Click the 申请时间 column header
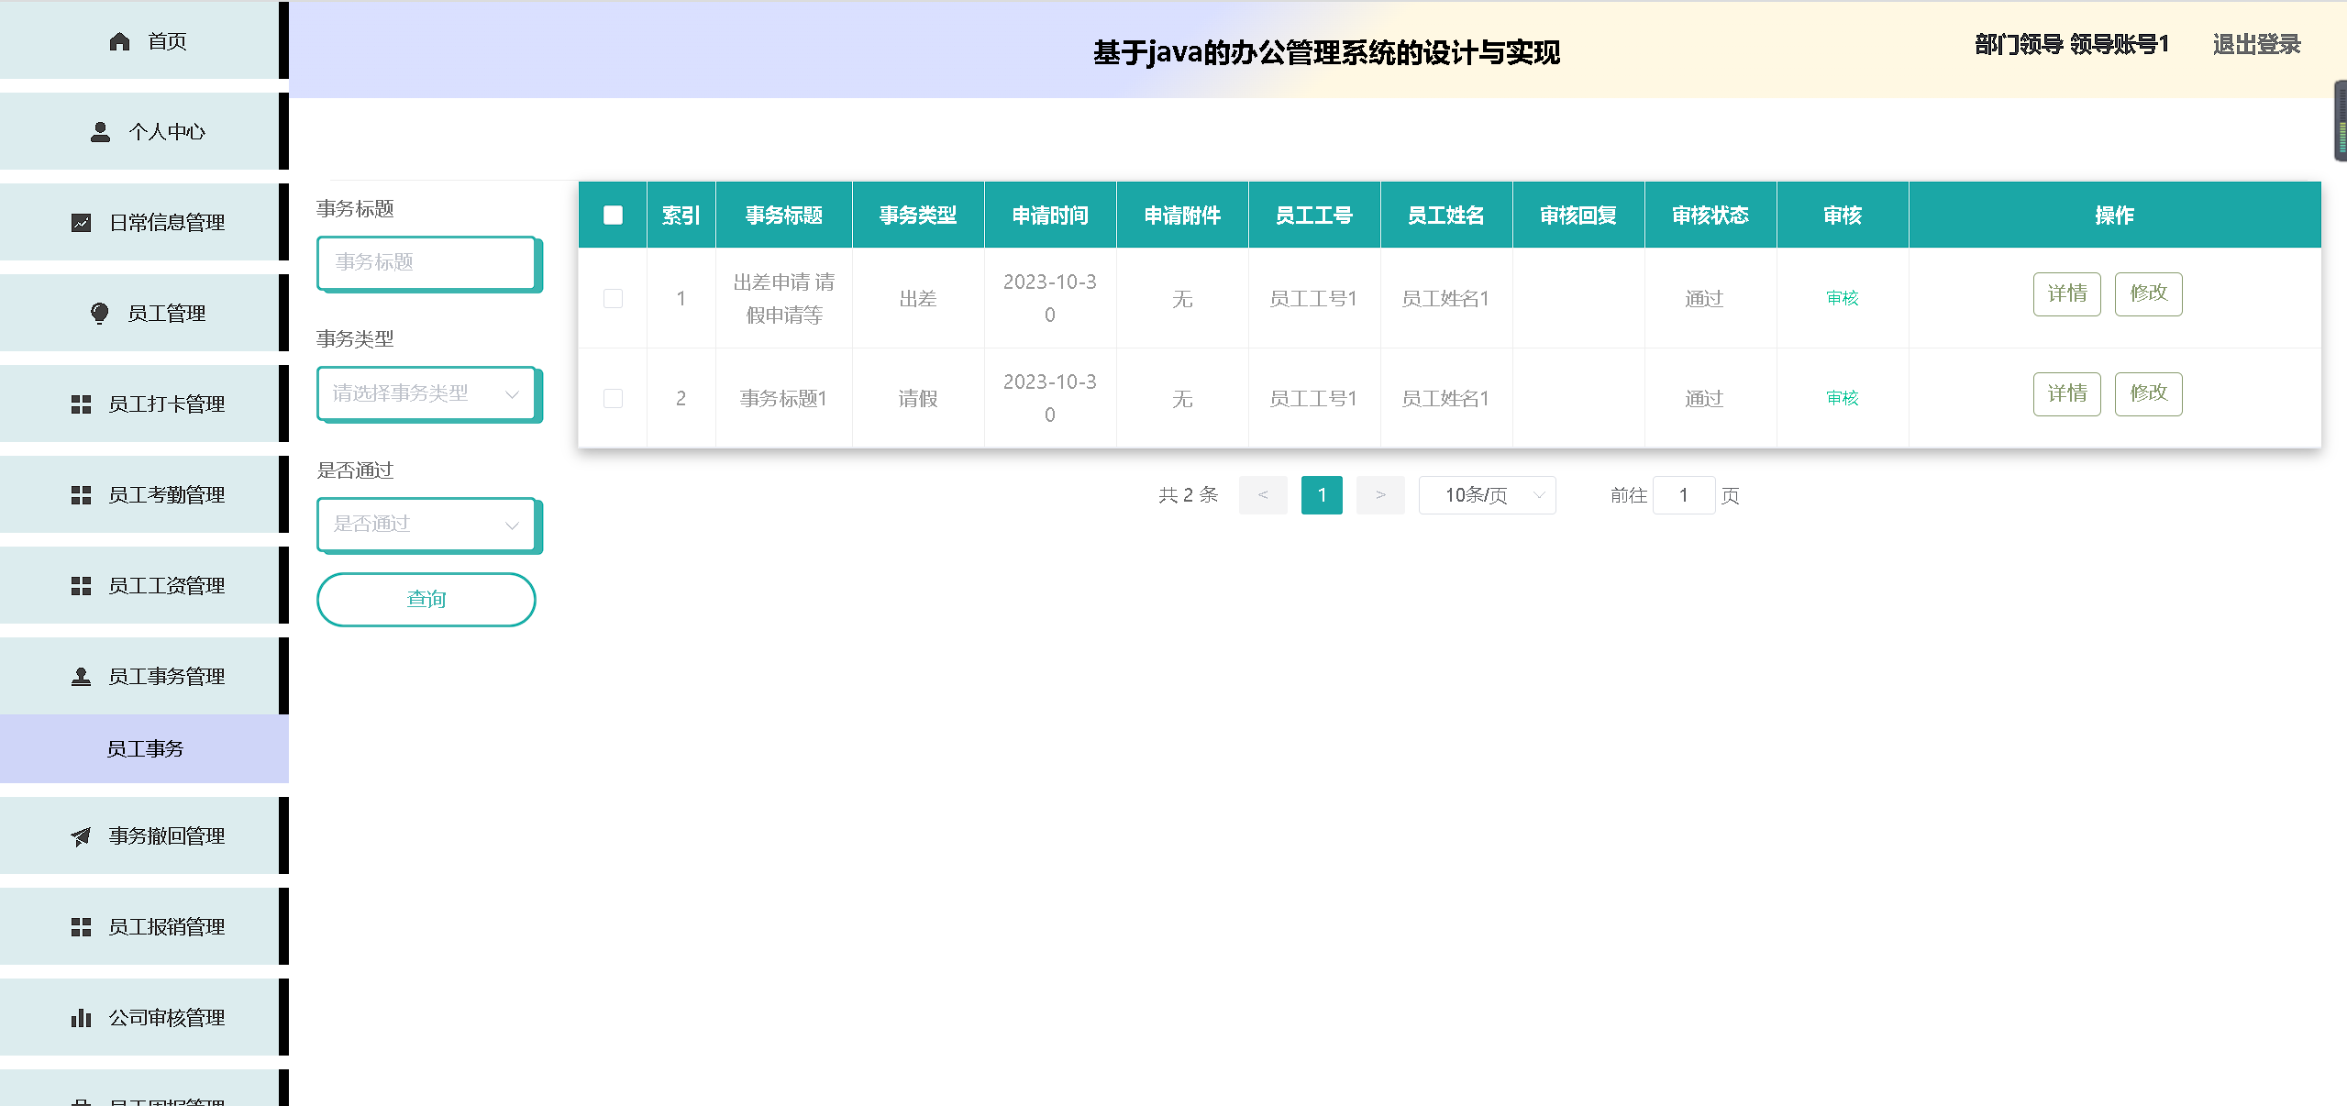This screenshot has height=1106, width=2347. tap(1050, 215)
